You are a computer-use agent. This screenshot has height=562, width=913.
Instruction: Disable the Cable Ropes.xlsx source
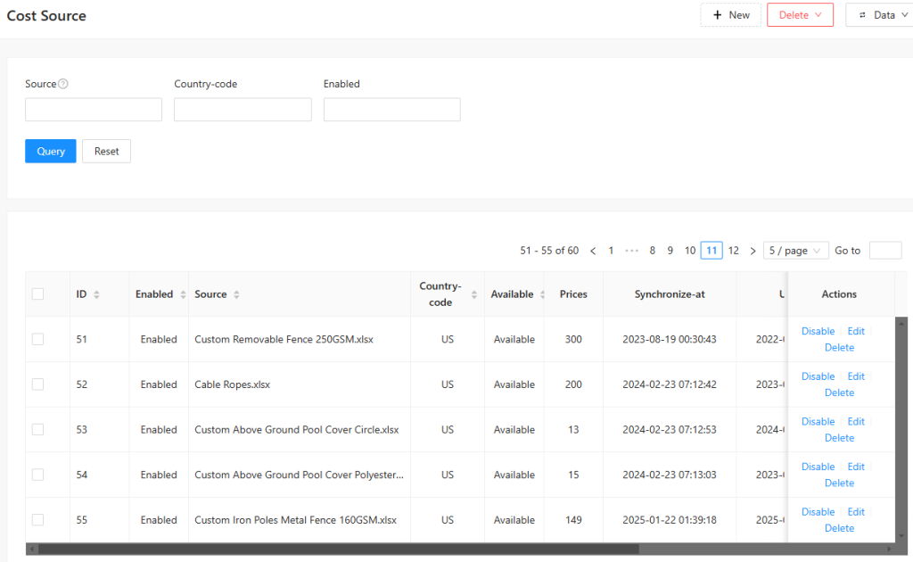[818, 376]
